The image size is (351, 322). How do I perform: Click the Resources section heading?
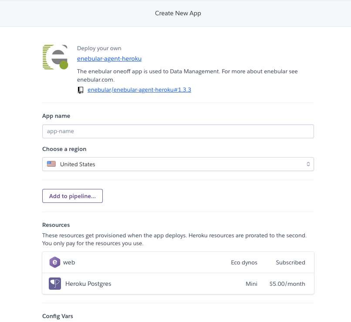point(56,225)
